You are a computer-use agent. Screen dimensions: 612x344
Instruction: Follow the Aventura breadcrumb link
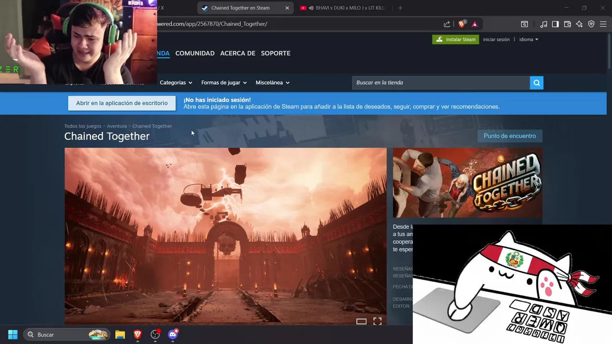point(117,126)
